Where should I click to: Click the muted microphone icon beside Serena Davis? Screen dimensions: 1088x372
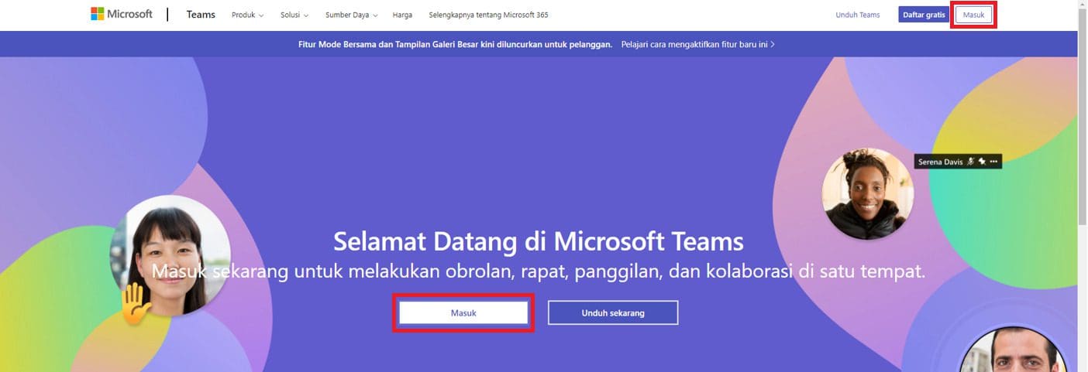[x=970, y=162]
